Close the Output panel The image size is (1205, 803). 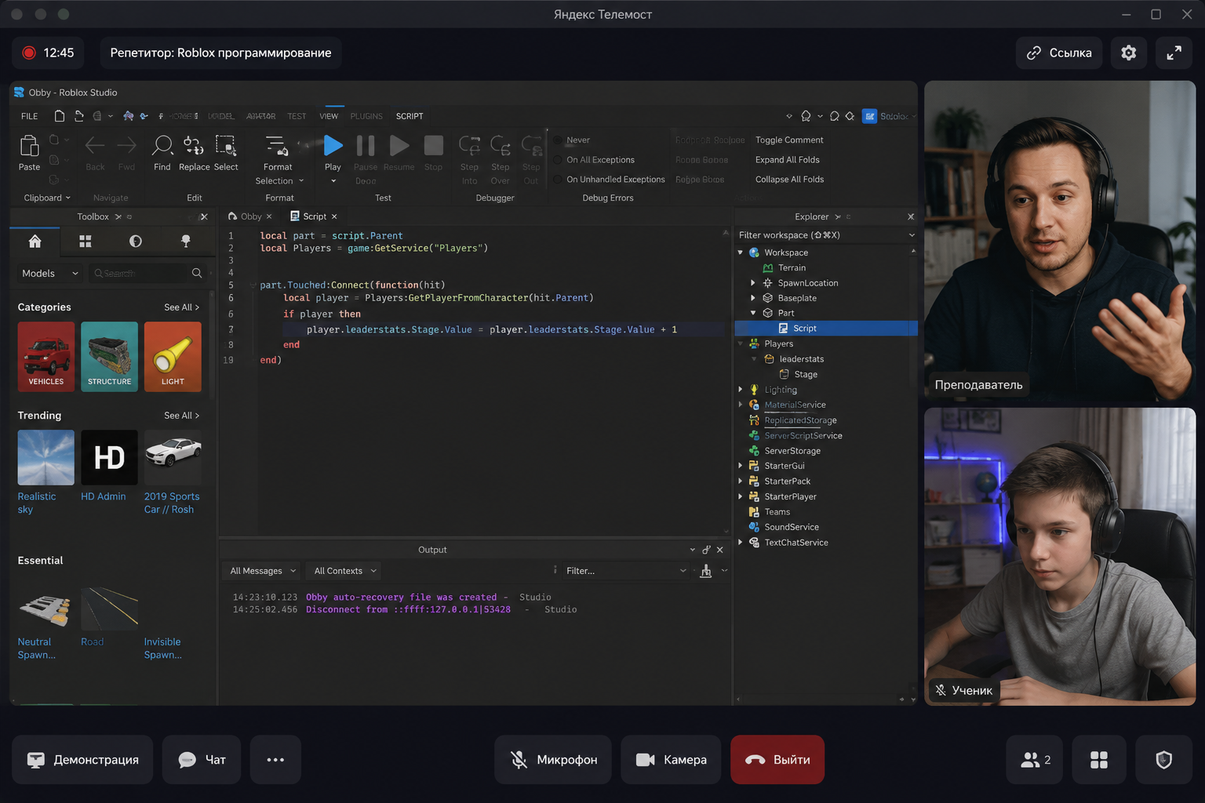[x=720, y=550]
